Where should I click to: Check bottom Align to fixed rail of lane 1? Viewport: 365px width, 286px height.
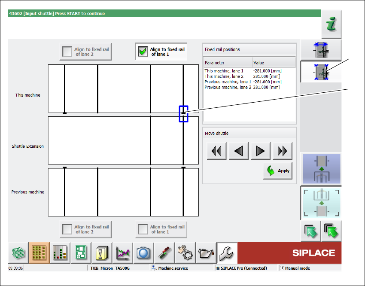161,229
